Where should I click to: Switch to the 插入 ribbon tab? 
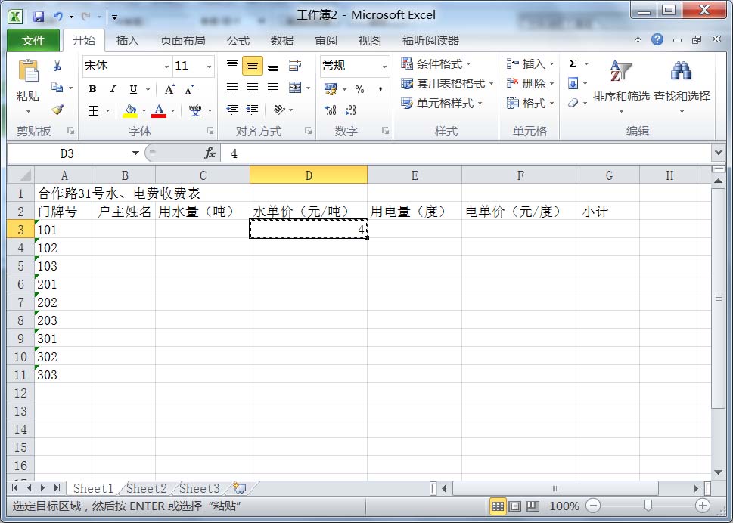pyautogui.click(x=127, y=41)
